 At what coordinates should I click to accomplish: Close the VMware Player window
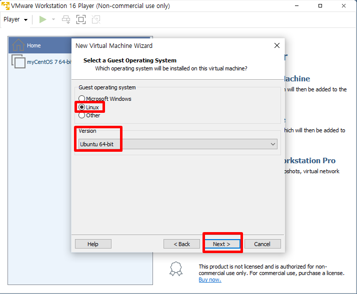tap(343, 5)
